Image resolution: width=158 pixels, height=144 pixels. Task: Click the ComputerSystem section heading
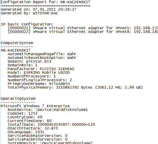coord(17,43)
